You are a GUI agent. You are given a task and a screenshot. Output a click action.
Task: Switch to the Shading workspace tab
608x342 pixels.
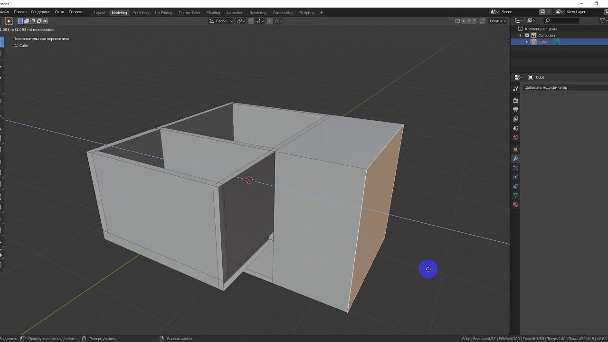[213, 13]
